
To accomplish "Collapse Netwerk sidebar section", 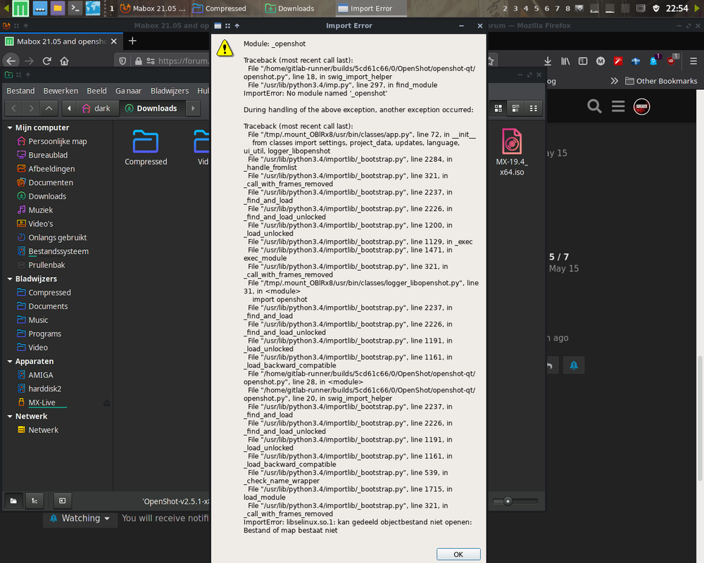I will pos(10,416).
